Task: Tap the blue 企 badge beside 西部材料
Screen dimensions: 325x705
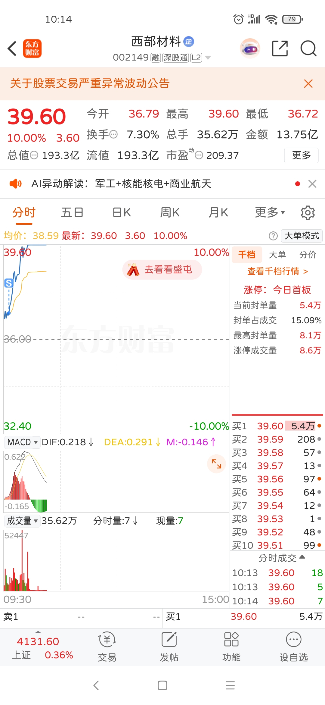Action: (x=189, y=42)
